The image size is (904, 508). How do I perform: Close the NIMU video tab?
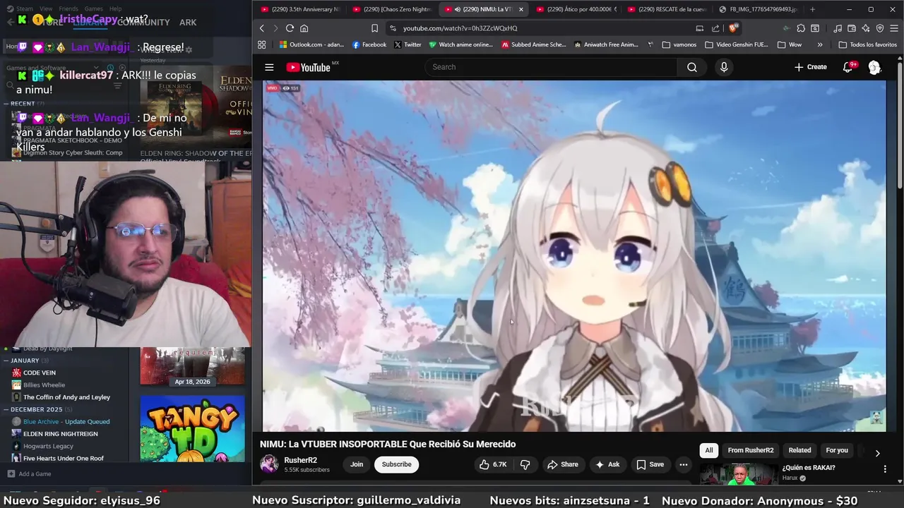[521, 9]
